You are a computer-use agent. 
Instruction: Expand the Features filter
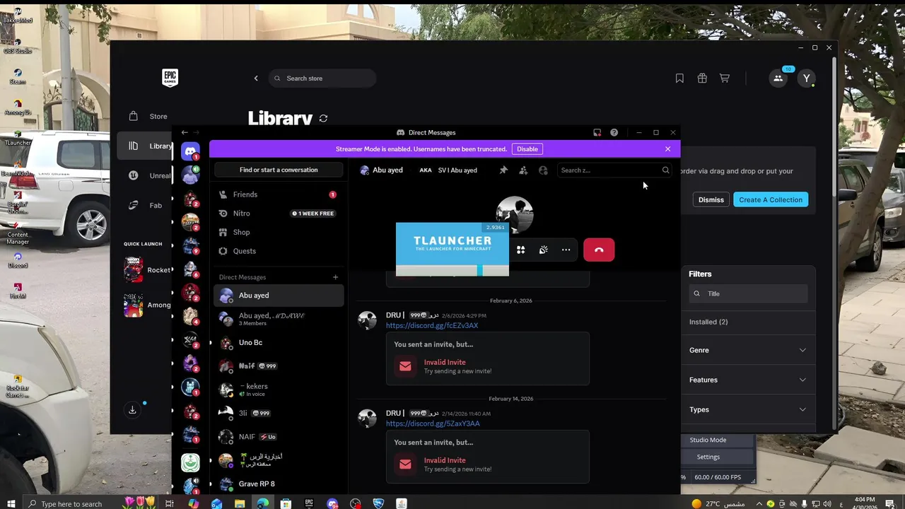(x=748, y=380)
